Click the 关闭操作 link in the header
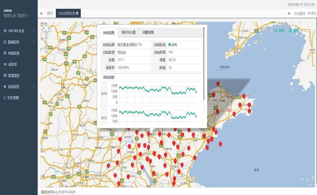Image resolution: width=317 pixels, height=195 pixels. (x=299, y=13)
